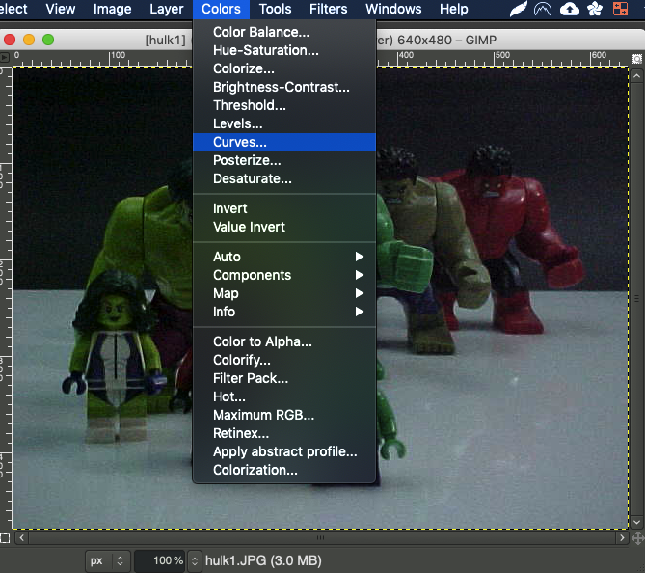645x573 pixels.
Task: Click vertical scrollbar down arrow
Action: coord(636,523)
